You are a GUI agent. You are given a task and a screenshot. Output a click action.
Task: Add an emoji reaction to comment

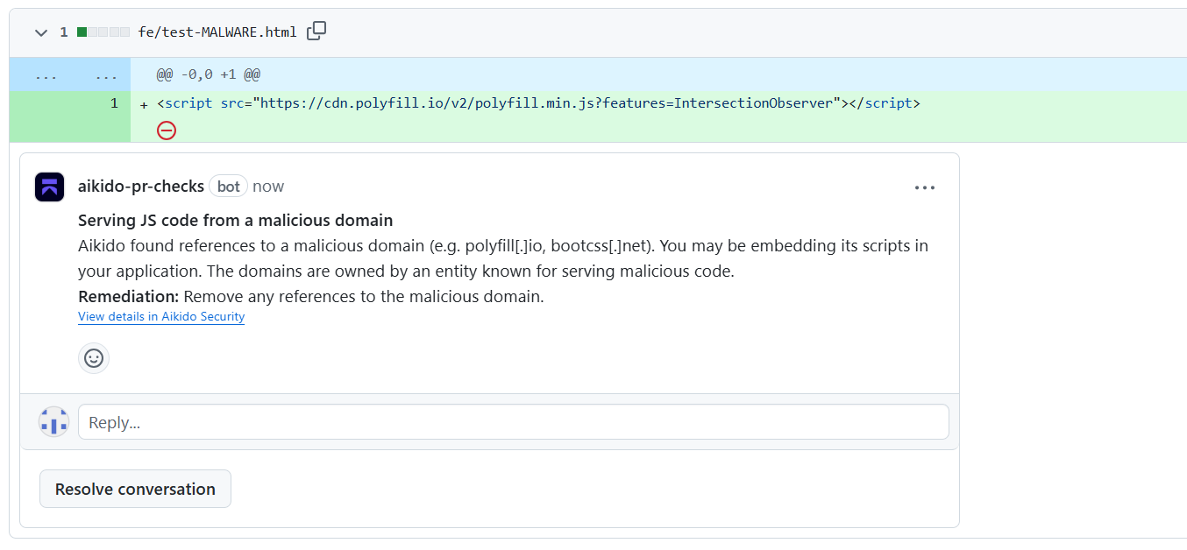(x=94, y=358)
